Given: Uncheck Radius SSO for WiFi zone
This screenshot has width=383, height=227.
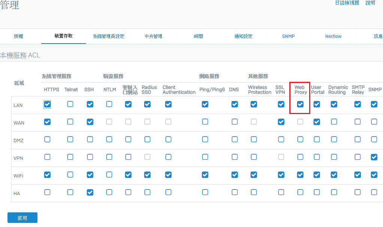Looking at the screenshot, I should 147,174.
